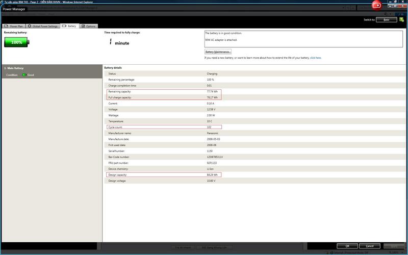Click the Cycle count row in battery details
Viewport: 408px width, 255px height.
(x=164, y=127)
